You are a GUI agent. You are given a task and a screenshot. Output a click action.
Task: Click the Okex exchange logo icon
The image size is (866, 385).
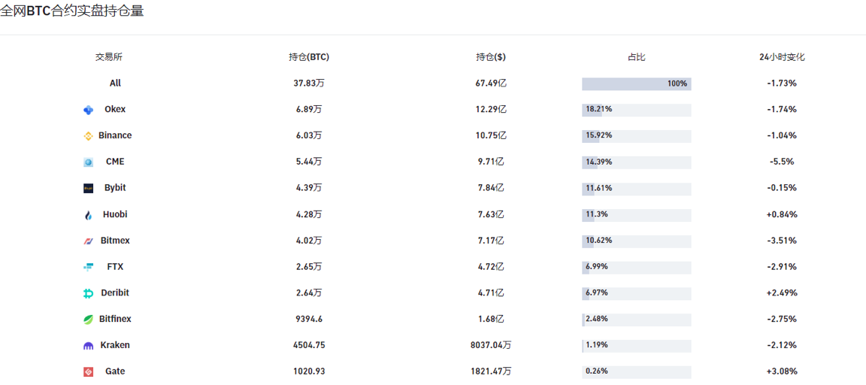pyautogui.click(x=89, y=110)
